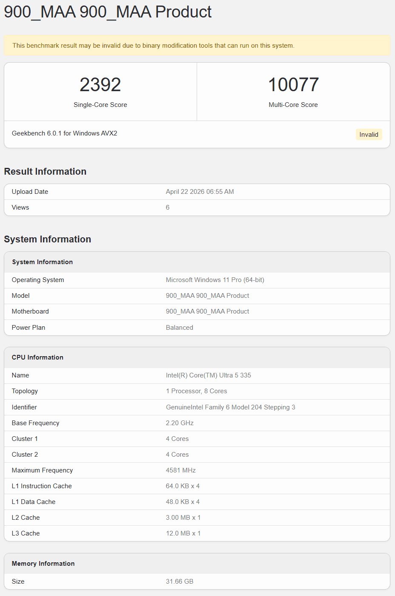This screenshot has height=596, width=395.
Task: Click the Balanced power plan value
Action: [179, 328]
